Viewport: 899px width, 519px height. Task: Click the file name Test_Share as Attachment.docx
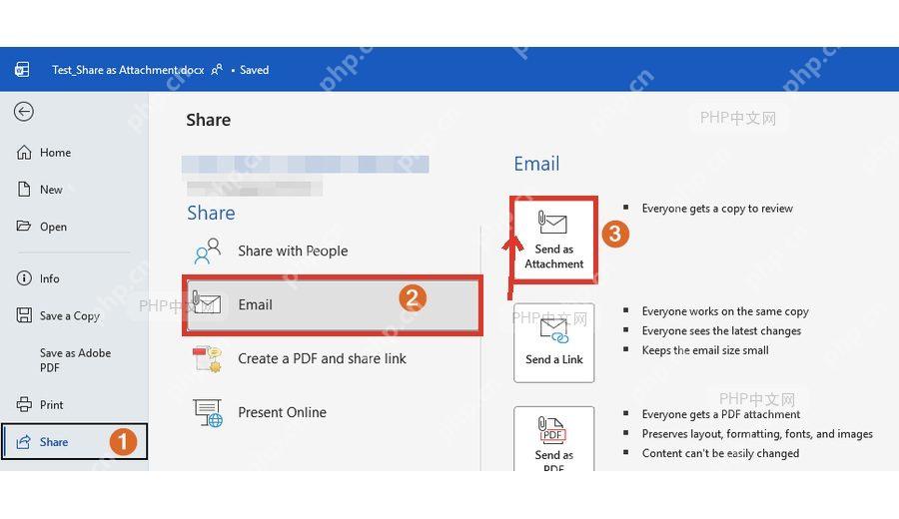128,70
